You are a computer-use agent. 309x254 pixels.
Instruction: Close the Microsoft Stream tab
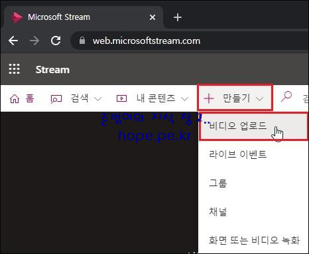(153, 17)
